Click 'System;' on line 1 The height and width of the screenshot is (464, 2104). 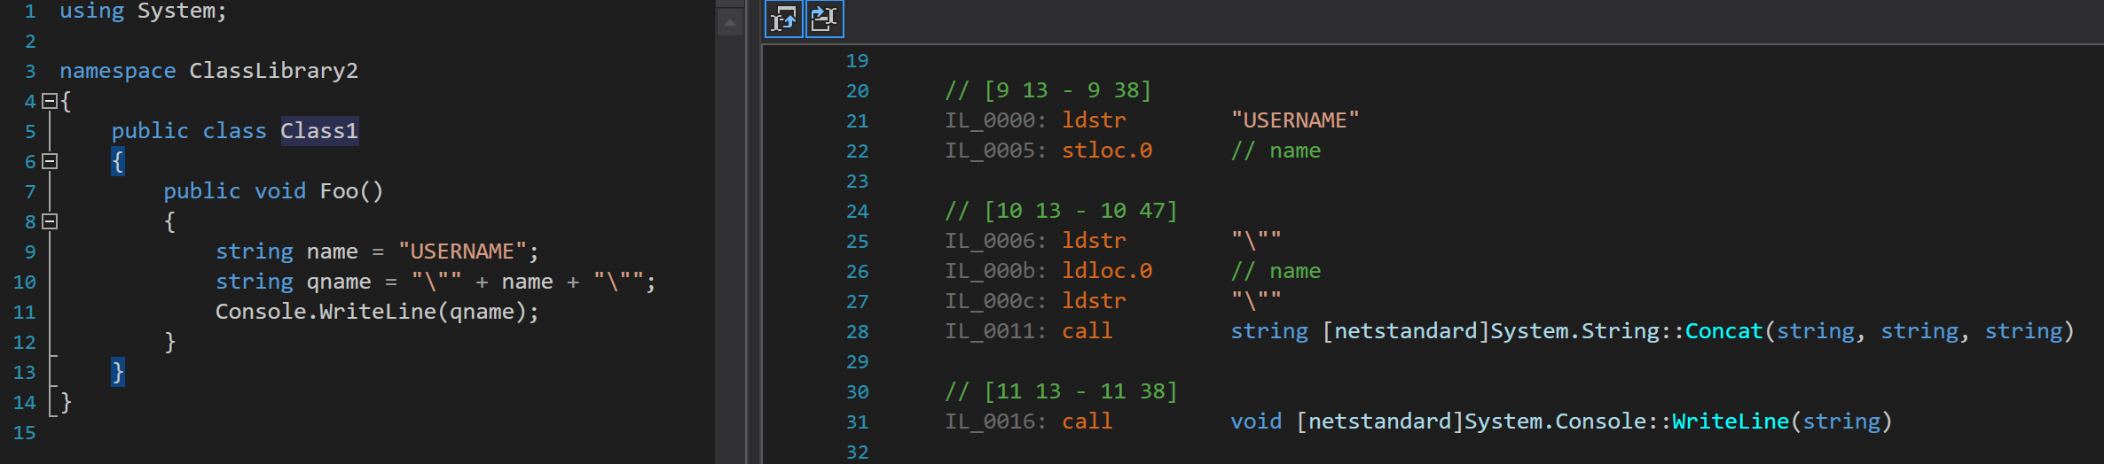(182, 12)
